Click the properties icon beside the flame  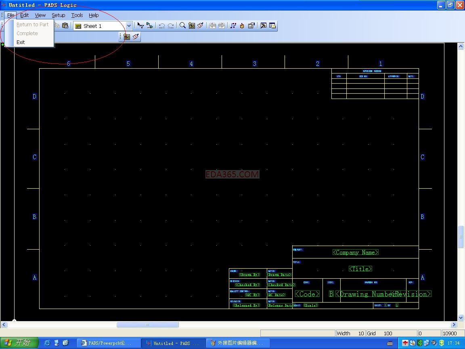pyautogui.click(x=251, y=25)
